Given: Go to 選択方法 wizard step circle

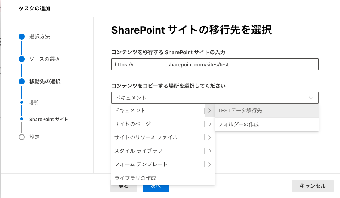Looking at the screenshot, I should 22,37.
